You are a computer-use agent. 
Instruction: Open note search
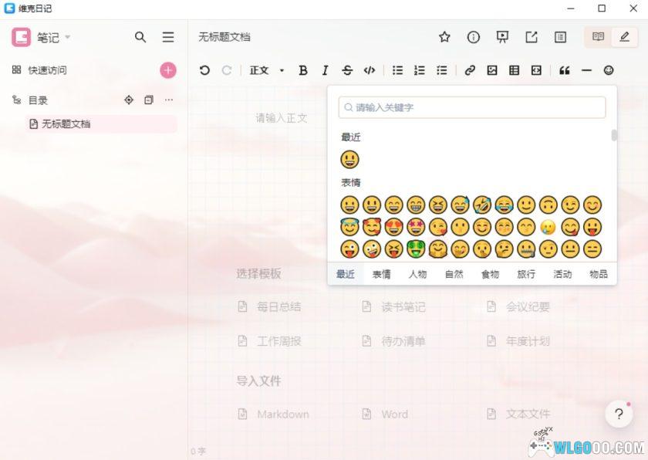pyautogui.click(x=140, y=37)
